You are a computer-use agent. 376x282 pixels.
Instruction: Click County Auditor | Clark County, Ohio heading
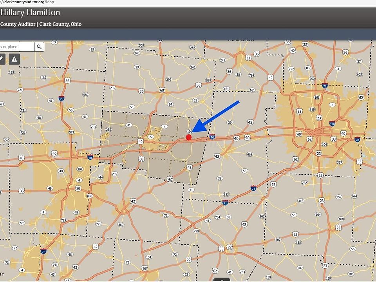41,24
